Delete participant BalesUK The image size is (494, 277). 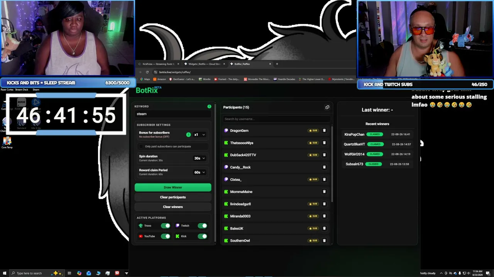(324, 229)
